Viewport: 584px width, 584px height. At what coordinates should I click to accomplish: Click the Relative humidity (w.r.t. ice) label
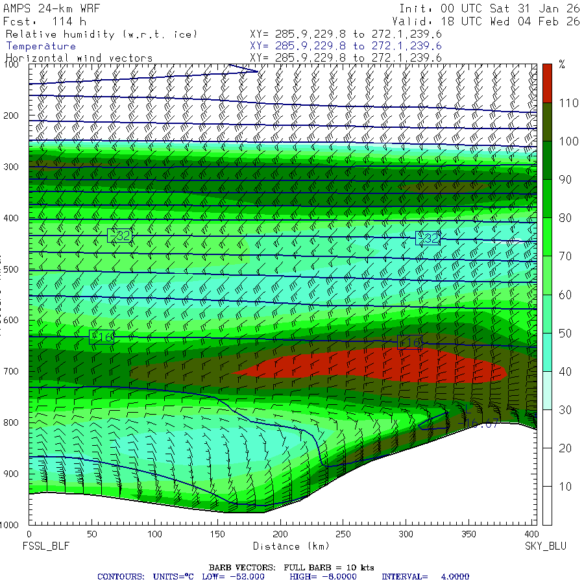click(101, 34)
